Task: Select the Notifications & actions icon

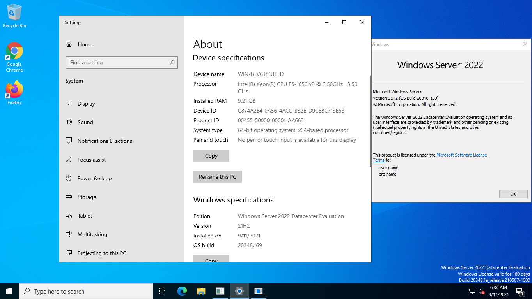Action: (69, 141)
